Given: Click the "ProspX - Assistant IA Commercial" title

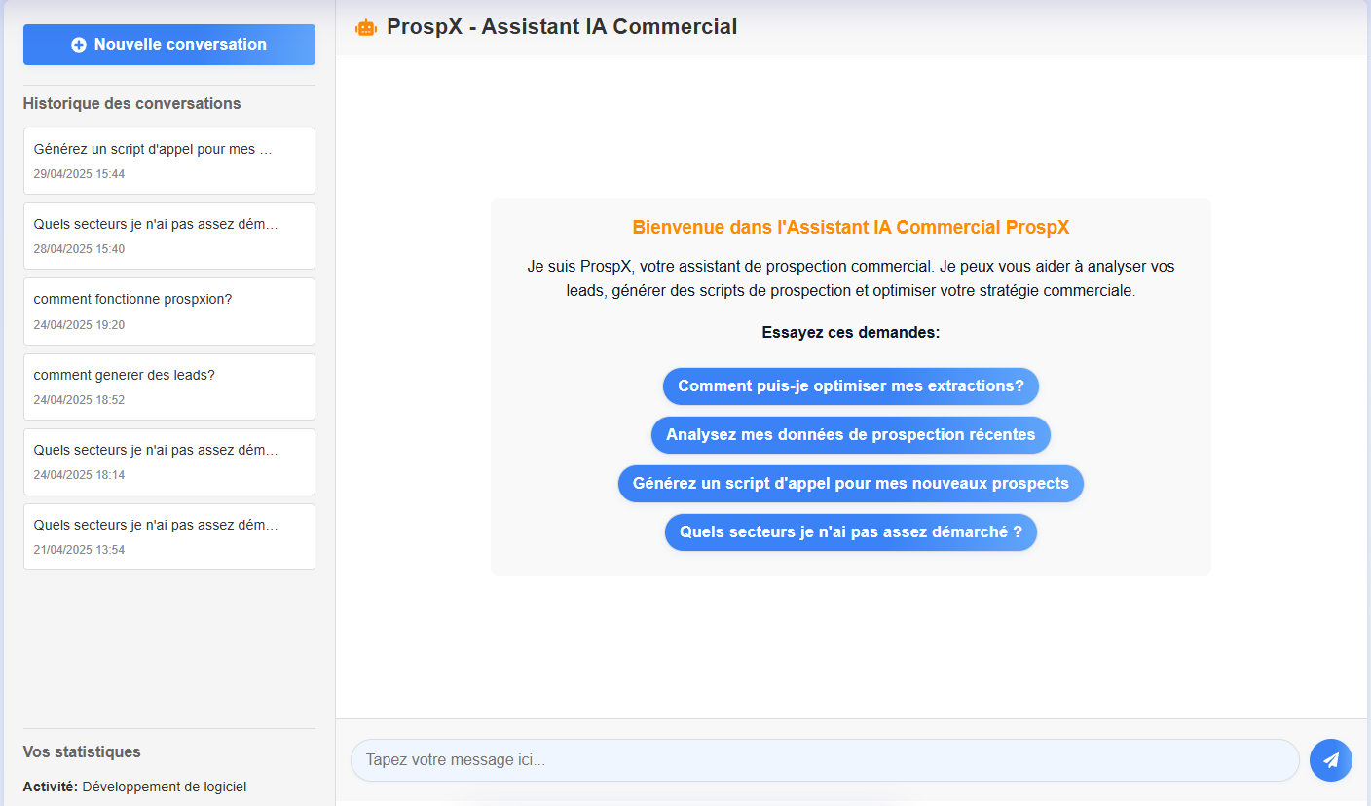Looking at the screenshot, I should point(561,27).
